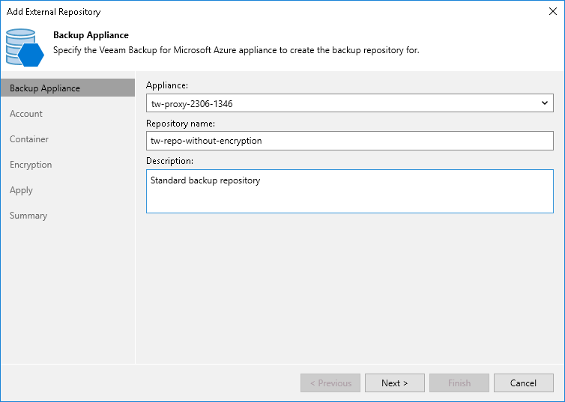Select the Container step in sidebar
Image resolution: width=565 pixels, height=402 pixels.
(28, 139)
